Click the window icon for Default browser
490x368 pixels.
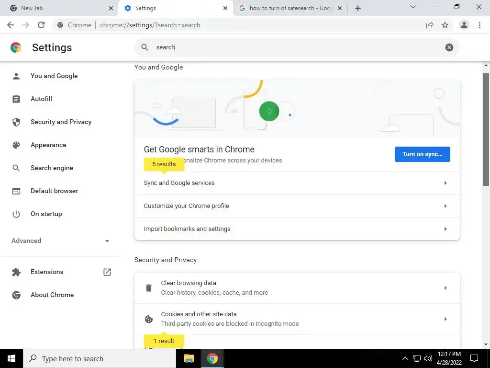(x=16, y=191)
